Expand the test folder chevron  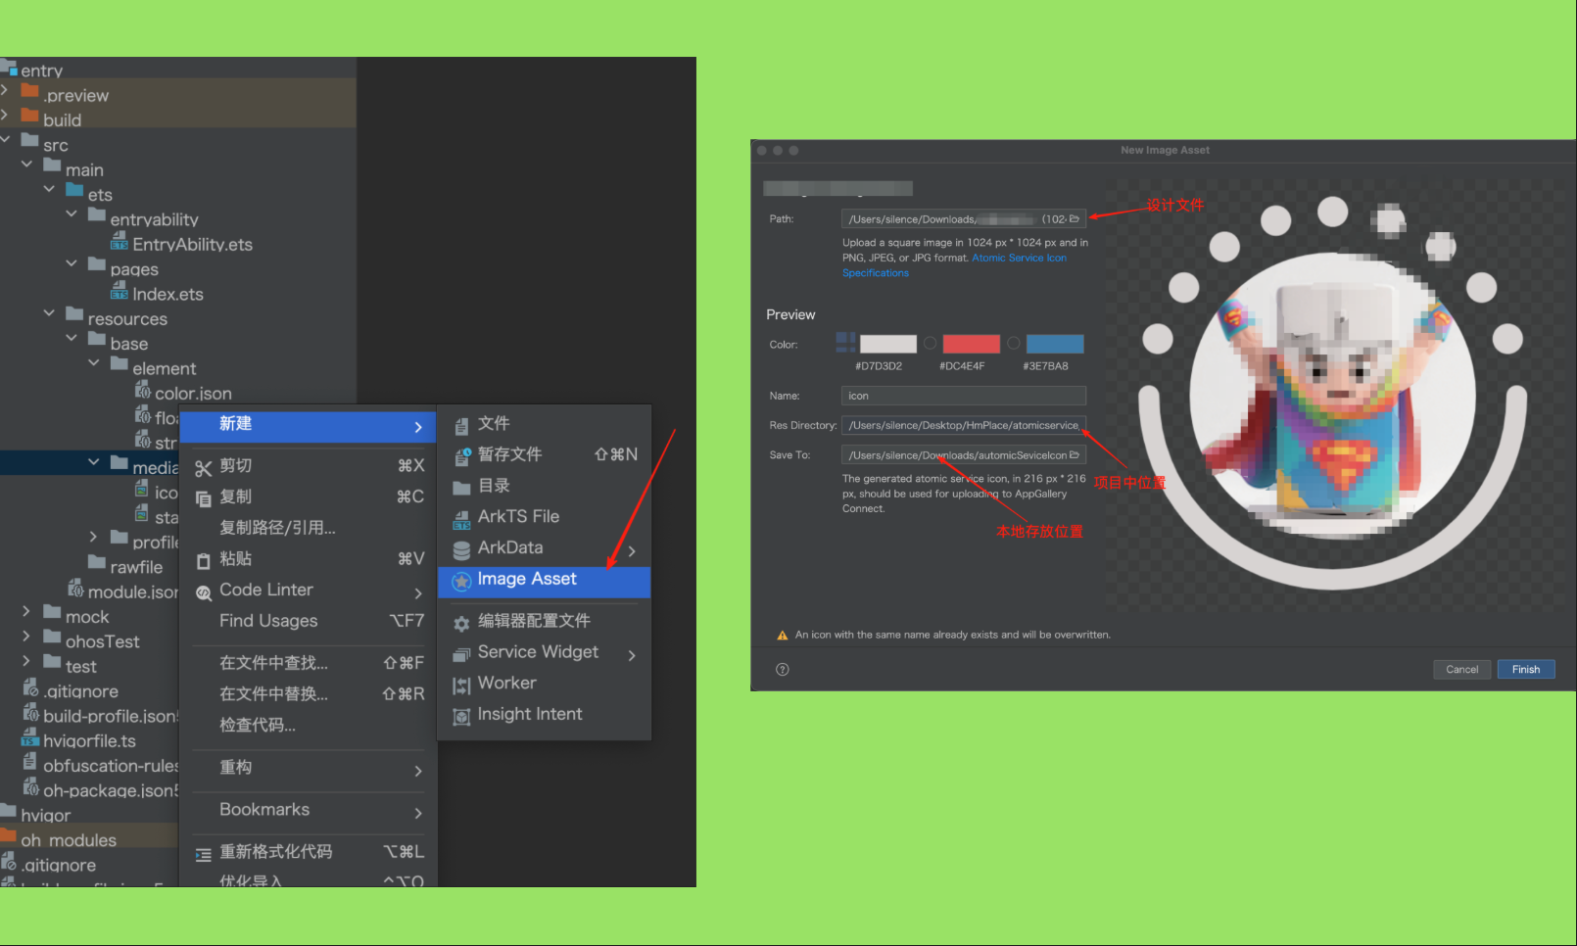point(26,661)
